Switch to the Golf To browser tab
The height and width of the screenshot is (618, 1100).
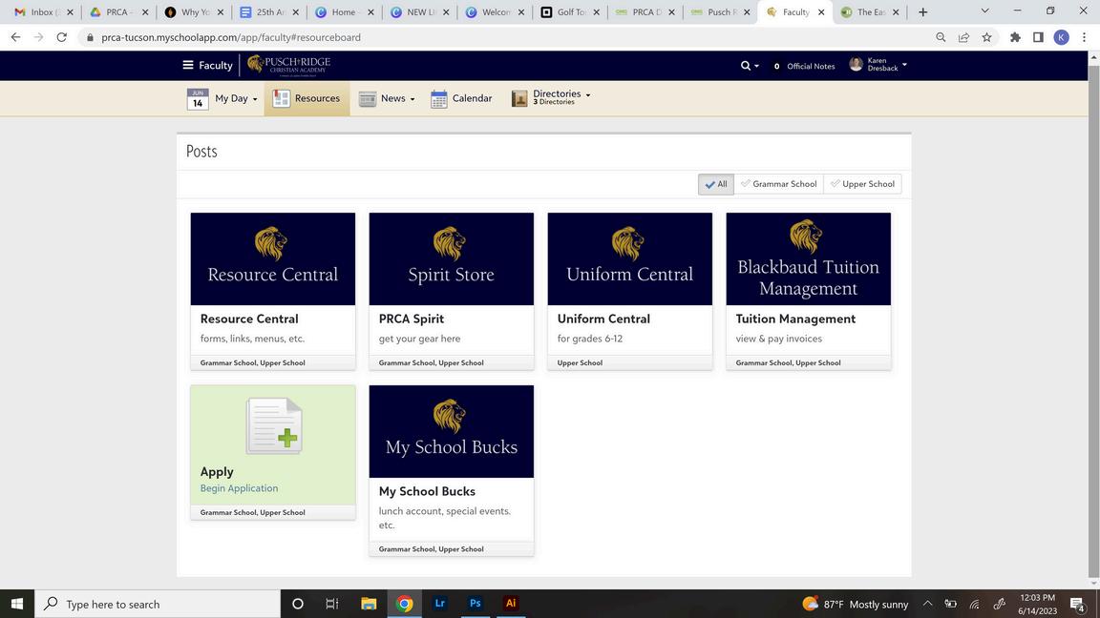click(x=570, y=11)
